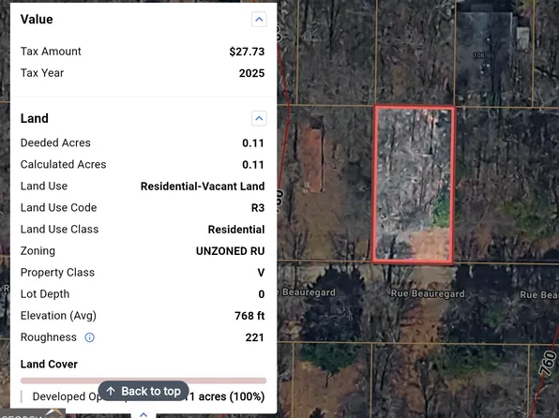Click the Back to top button
The height and width of the screenshot is (418, 559).
pos(144,391)
